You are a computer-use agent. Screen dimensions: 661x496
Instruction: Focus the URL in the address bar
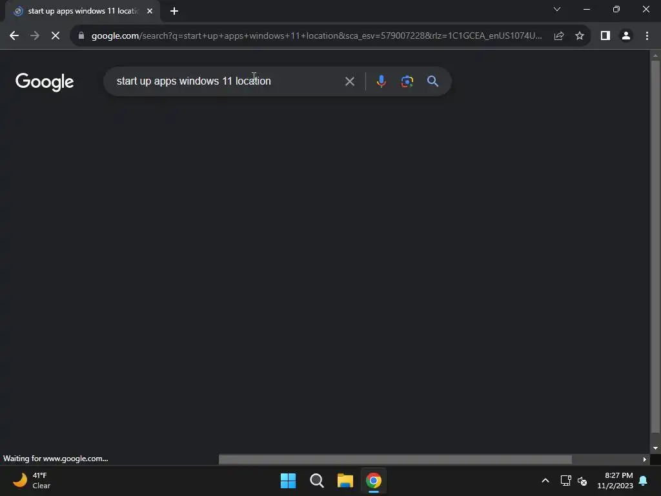tap(316, 36)
